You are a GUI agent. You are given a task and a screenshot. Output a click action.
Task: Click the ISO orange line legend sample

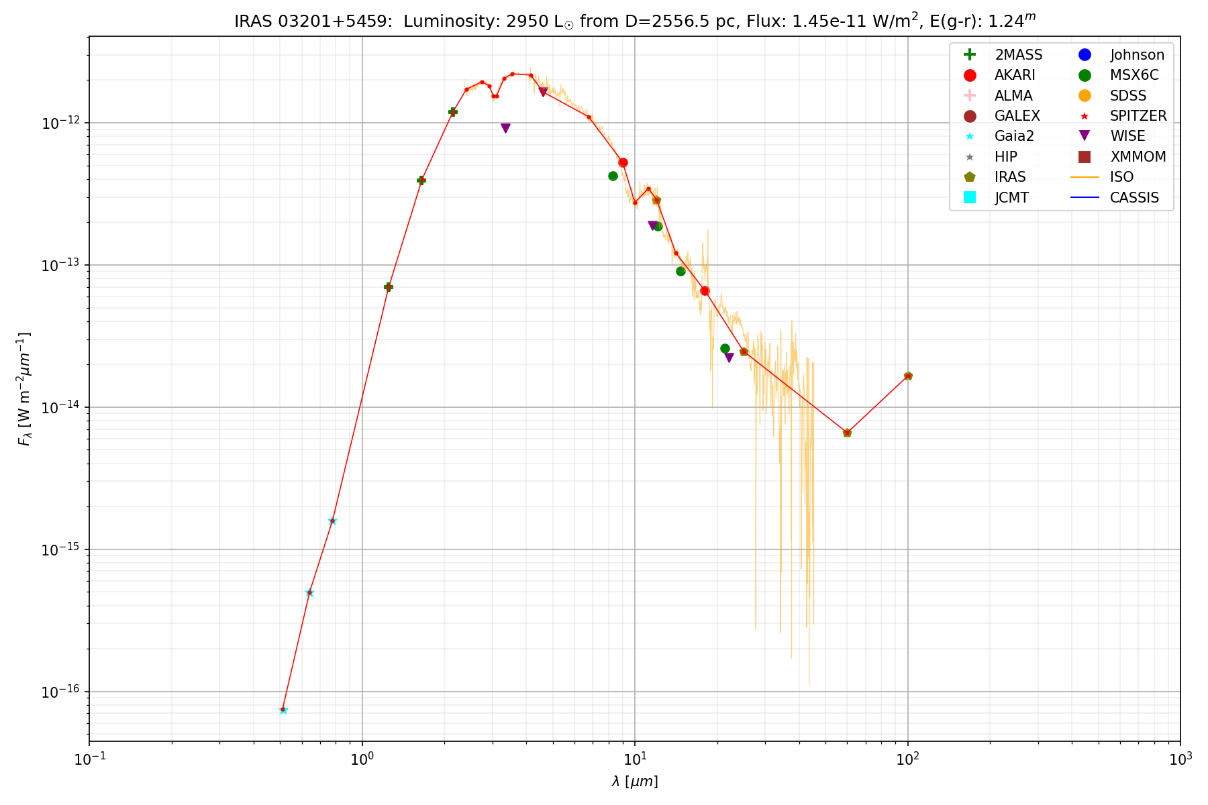[1085, 177]
